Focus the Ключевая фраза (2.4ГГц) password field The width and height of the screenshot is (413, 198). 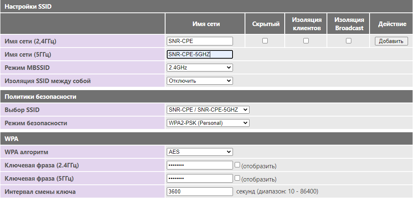coord(199,165)
